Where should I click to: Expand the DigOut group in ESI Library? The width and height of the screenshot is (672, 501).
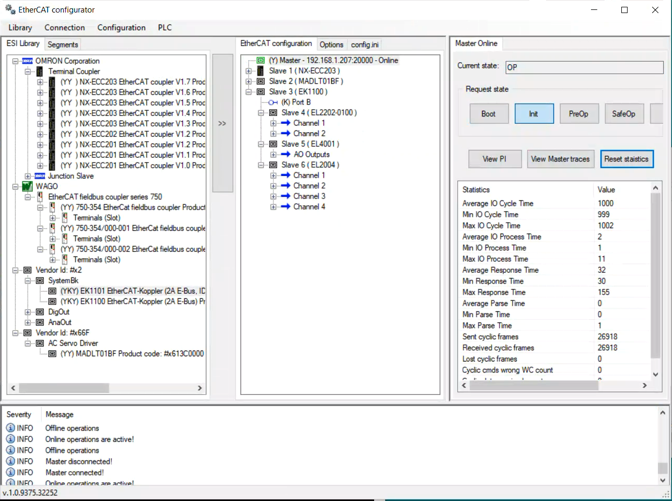(28, 312)
